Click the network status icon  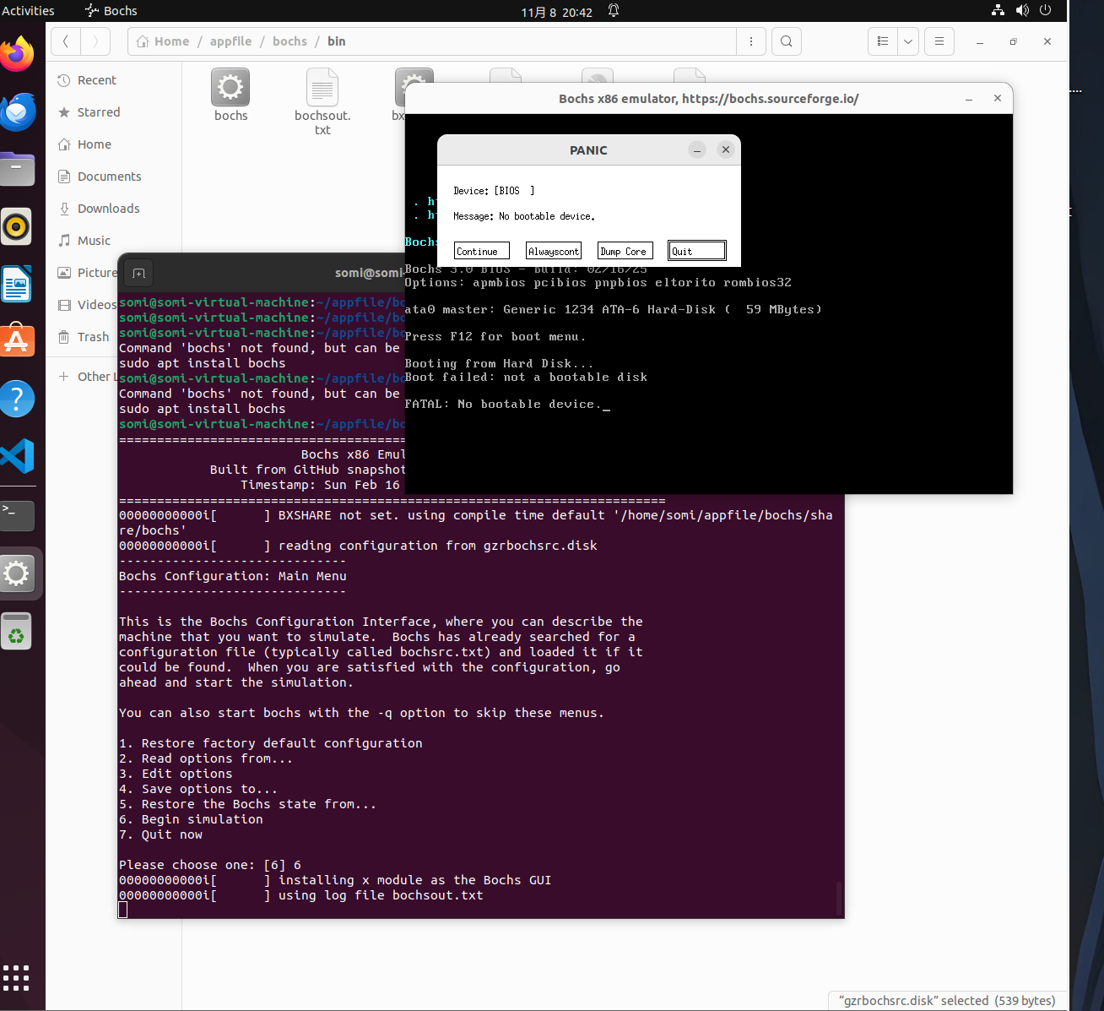click(998, 11)
